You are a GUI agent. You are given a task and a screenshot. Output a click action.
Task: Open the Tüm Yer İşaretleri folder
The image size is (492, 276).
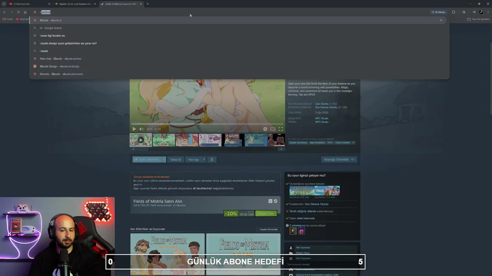(x=479, y=19)
